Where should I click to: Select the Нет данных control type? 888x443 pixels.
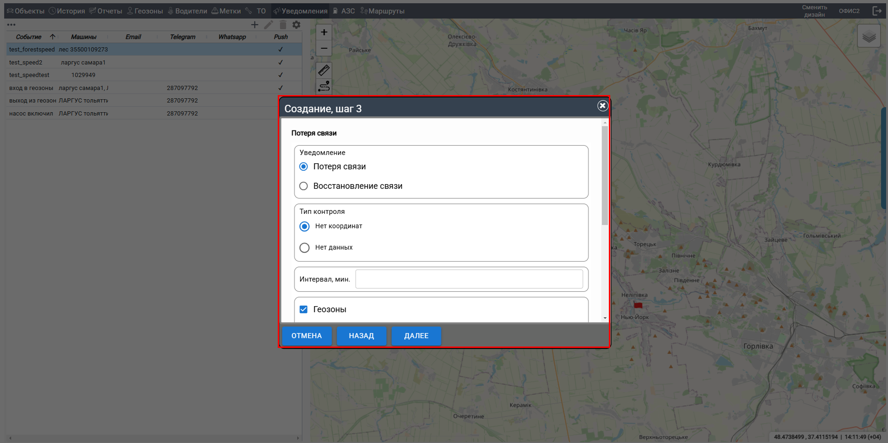305,248
